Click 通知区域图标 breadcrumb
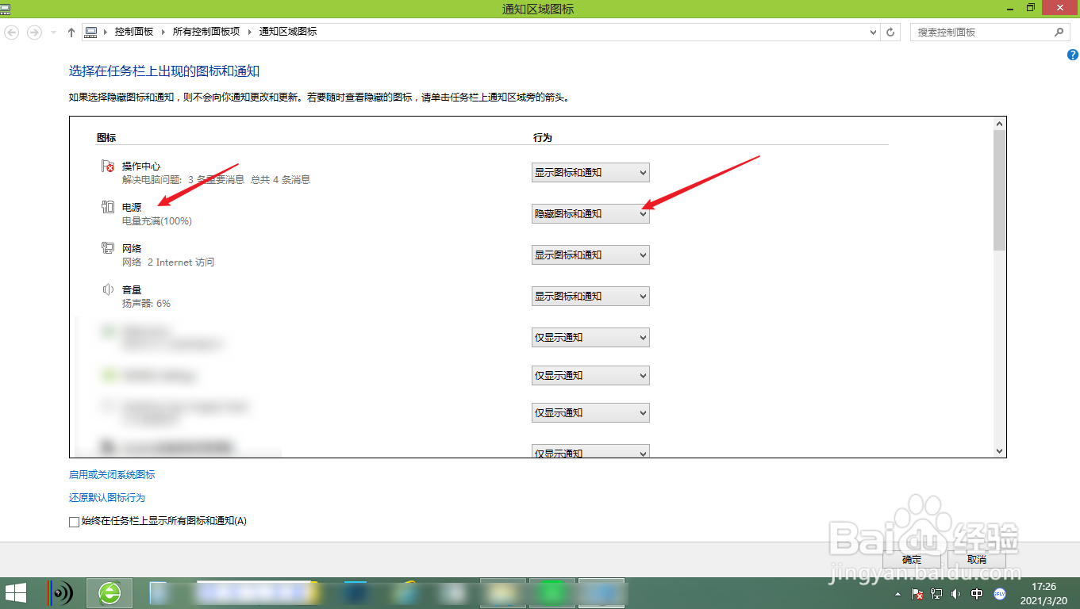The width and height of the screenshot is (1080, 609). (x=288, y=32)
